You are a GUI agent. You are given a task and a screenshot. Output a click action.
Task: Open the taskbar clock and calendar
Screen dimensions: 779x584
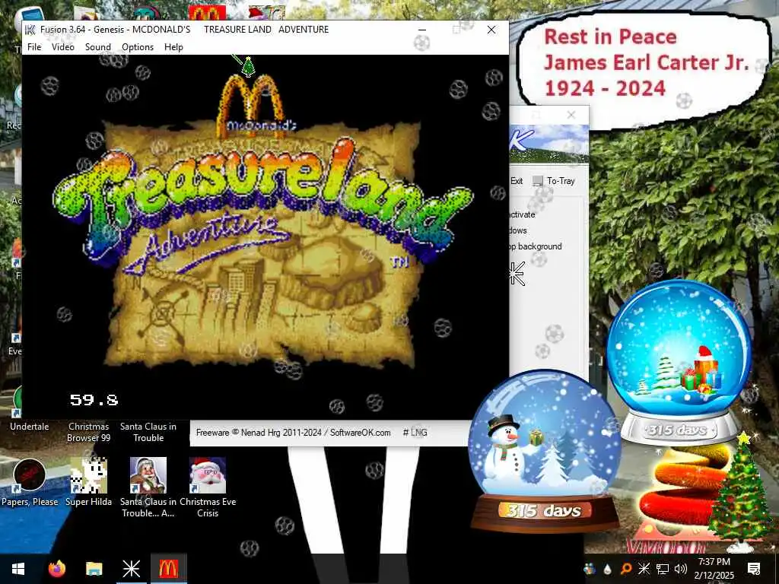pos(714,569)
